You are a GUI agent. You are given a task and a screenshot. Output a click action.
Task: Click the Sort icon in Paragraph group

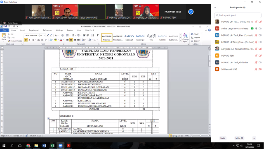click(92, 35)
